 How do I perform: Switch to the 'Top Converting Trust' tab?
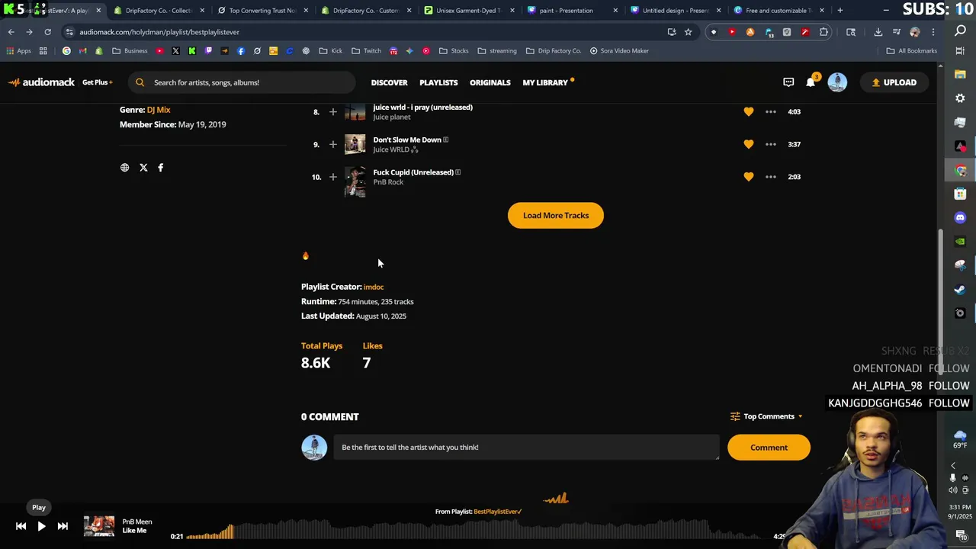tap(262, 11)
